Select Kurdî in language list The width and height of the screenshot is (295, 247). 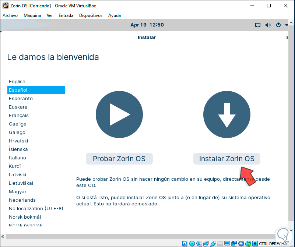(36, 166)
